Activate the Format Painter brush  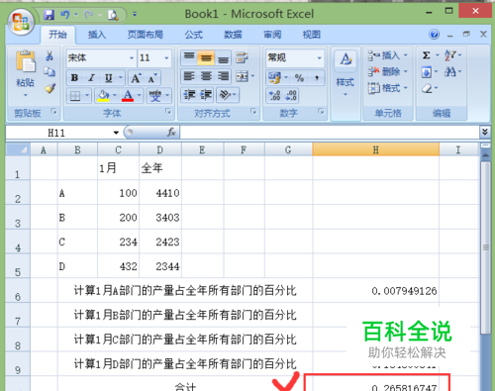(49, 88)
